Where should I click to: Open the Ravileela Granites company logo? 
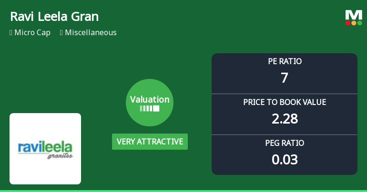[45, 149]
